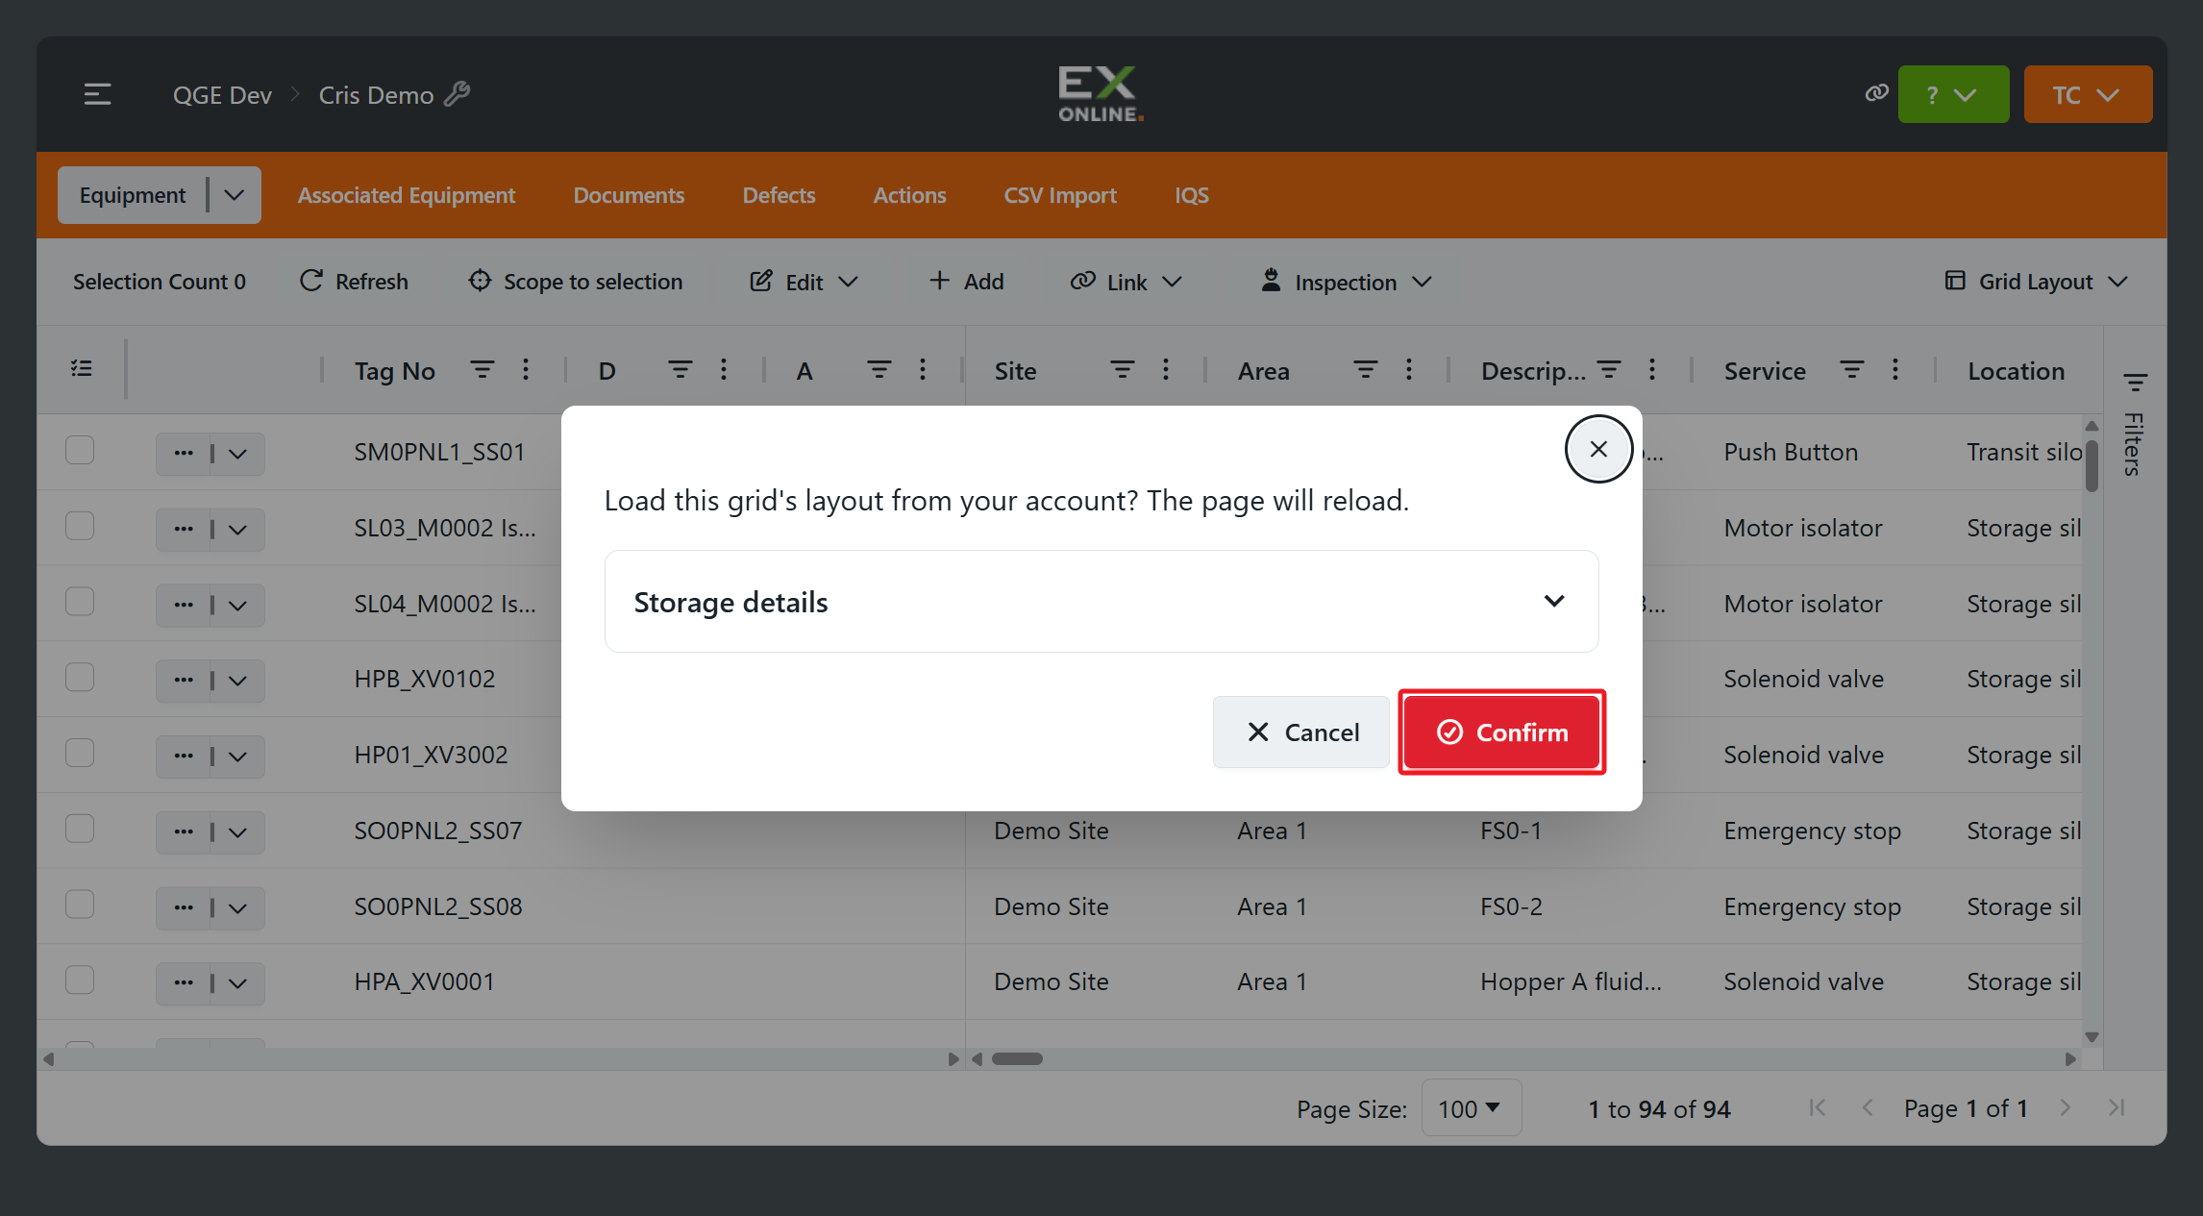Click the link icon in the top bar
Image resolution: width=2203 pixels, height=1216 pixels.
1876,93
